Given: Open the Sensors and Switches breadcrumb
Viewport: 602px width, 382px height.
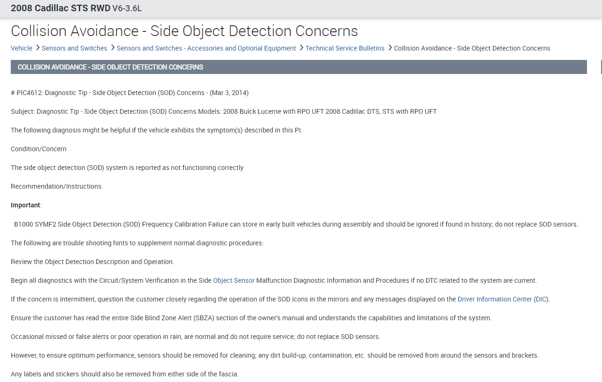Looking at the screenshot, I should coord(75,48).
